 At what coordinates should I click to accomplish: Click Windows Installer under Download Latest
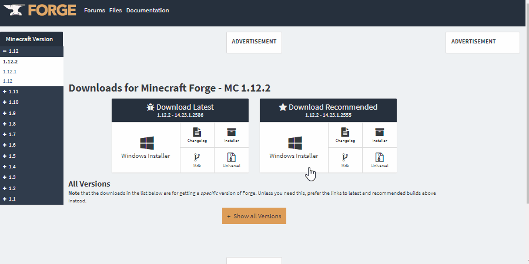(146, 147)
